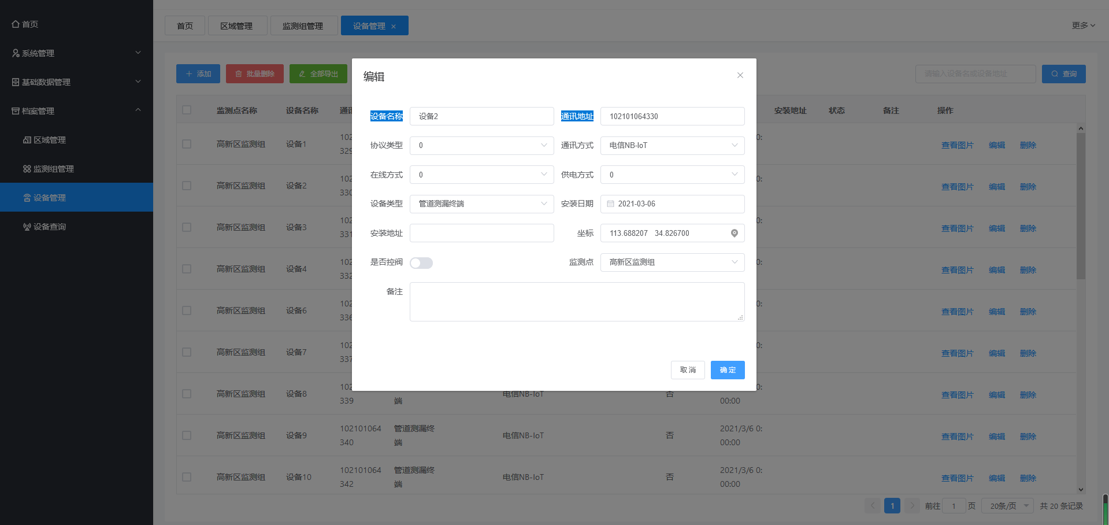Screen dimensions: 1109x525
Task: Click the 确定 button
Action: click(x=727, y=370)
